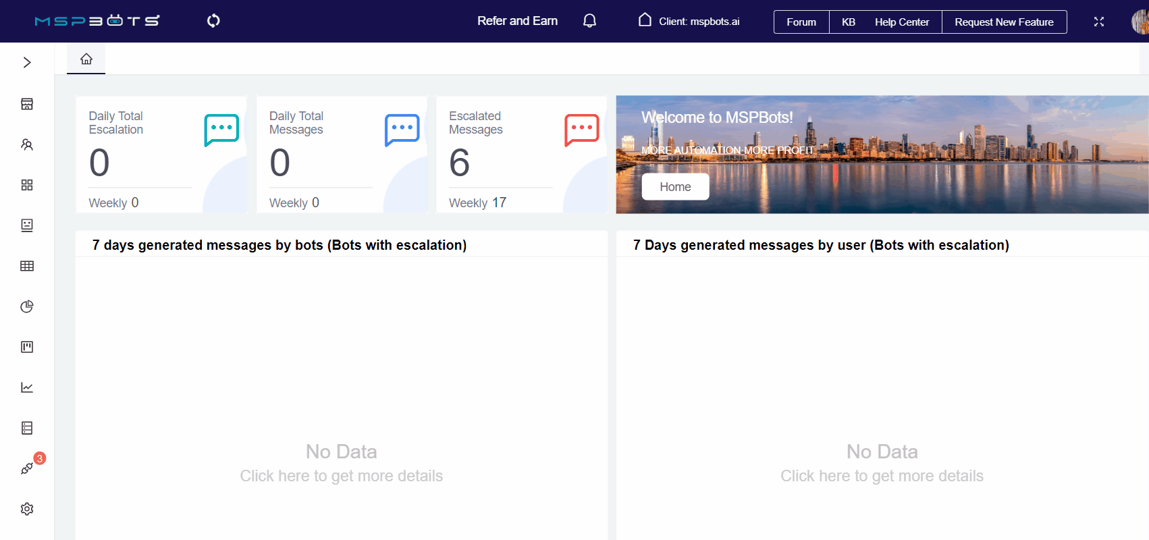Open the notifications bell
The image size is (1149, 540).
589,21
